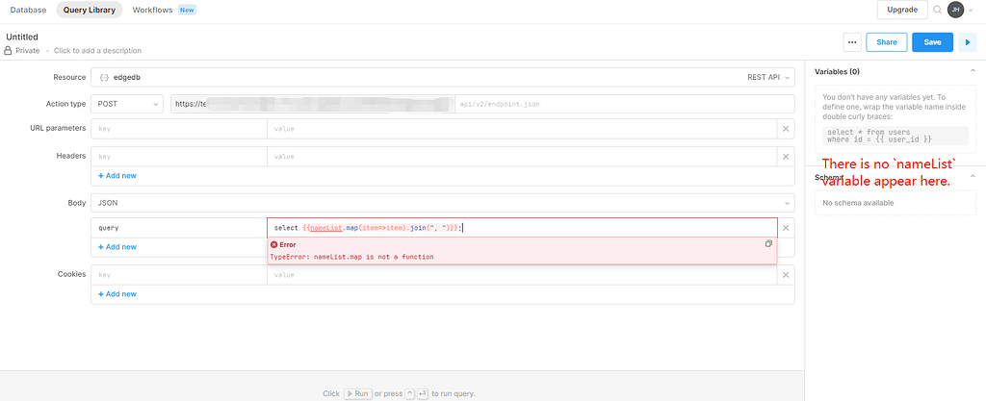The image size is (986, 401).
Task: Change the POST action type dropdown
Action: click(x=128, y=104)
